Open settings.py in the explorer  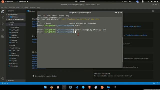point(15,55)
